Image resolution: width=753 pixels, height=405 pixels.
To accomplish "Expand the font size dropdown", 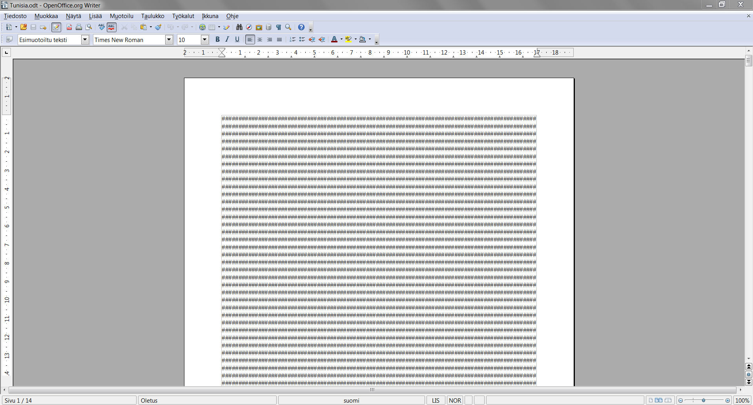I will [204, 40].
